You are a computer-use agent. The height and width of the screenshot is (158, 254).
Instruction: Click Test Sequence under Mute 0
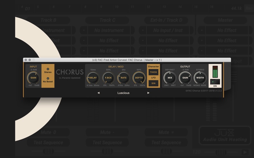(x=48, y=143)
